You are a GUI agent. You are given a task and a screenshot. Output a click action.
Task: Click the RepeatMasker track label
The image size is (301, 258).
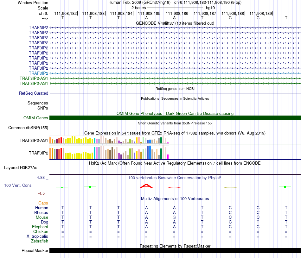pos(35,250)
